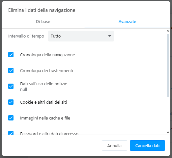Toggle Dati sull'uso delle notizie checkbox

pyautogui.click(x=11, y=86)
